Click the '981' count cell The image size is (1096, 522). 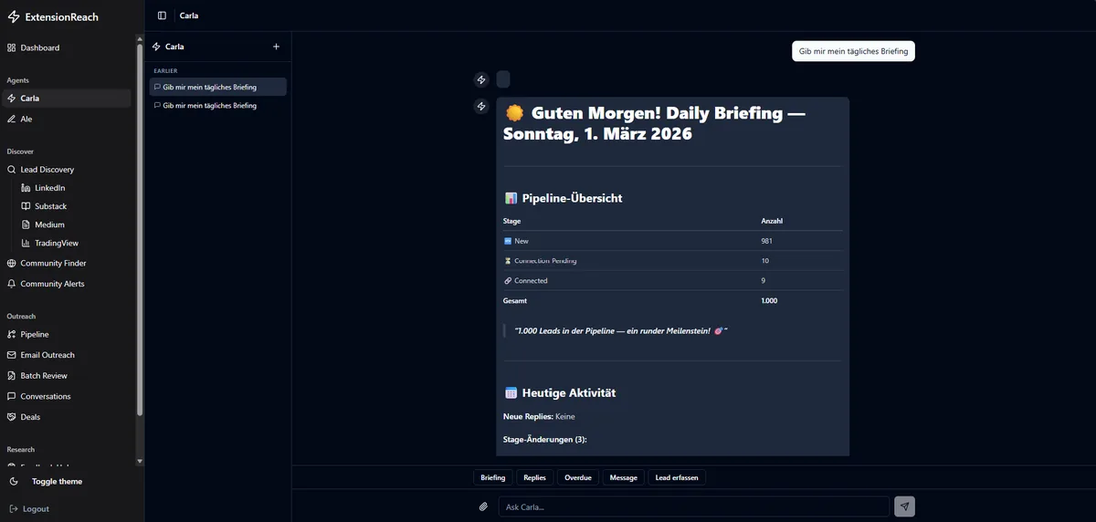pos(767,241)
